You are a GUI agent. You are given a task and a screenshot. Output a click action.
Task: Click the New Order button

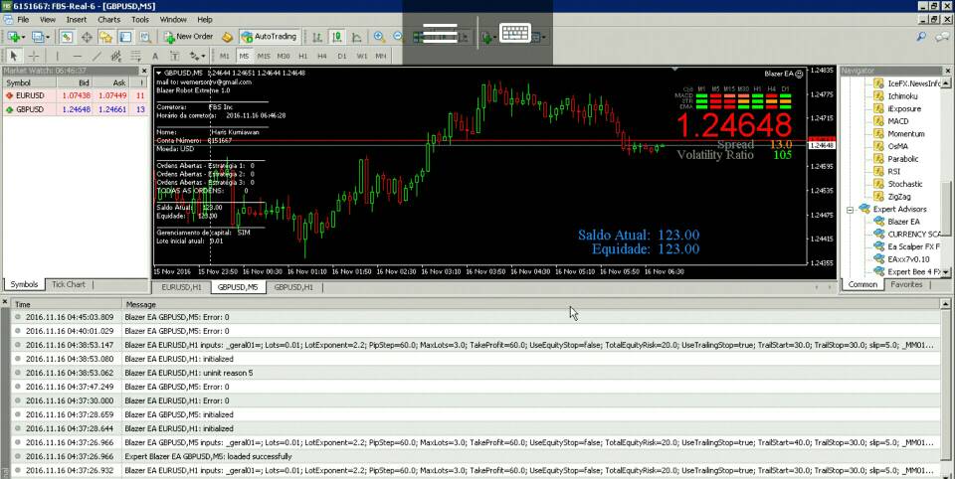coord(188,37)
